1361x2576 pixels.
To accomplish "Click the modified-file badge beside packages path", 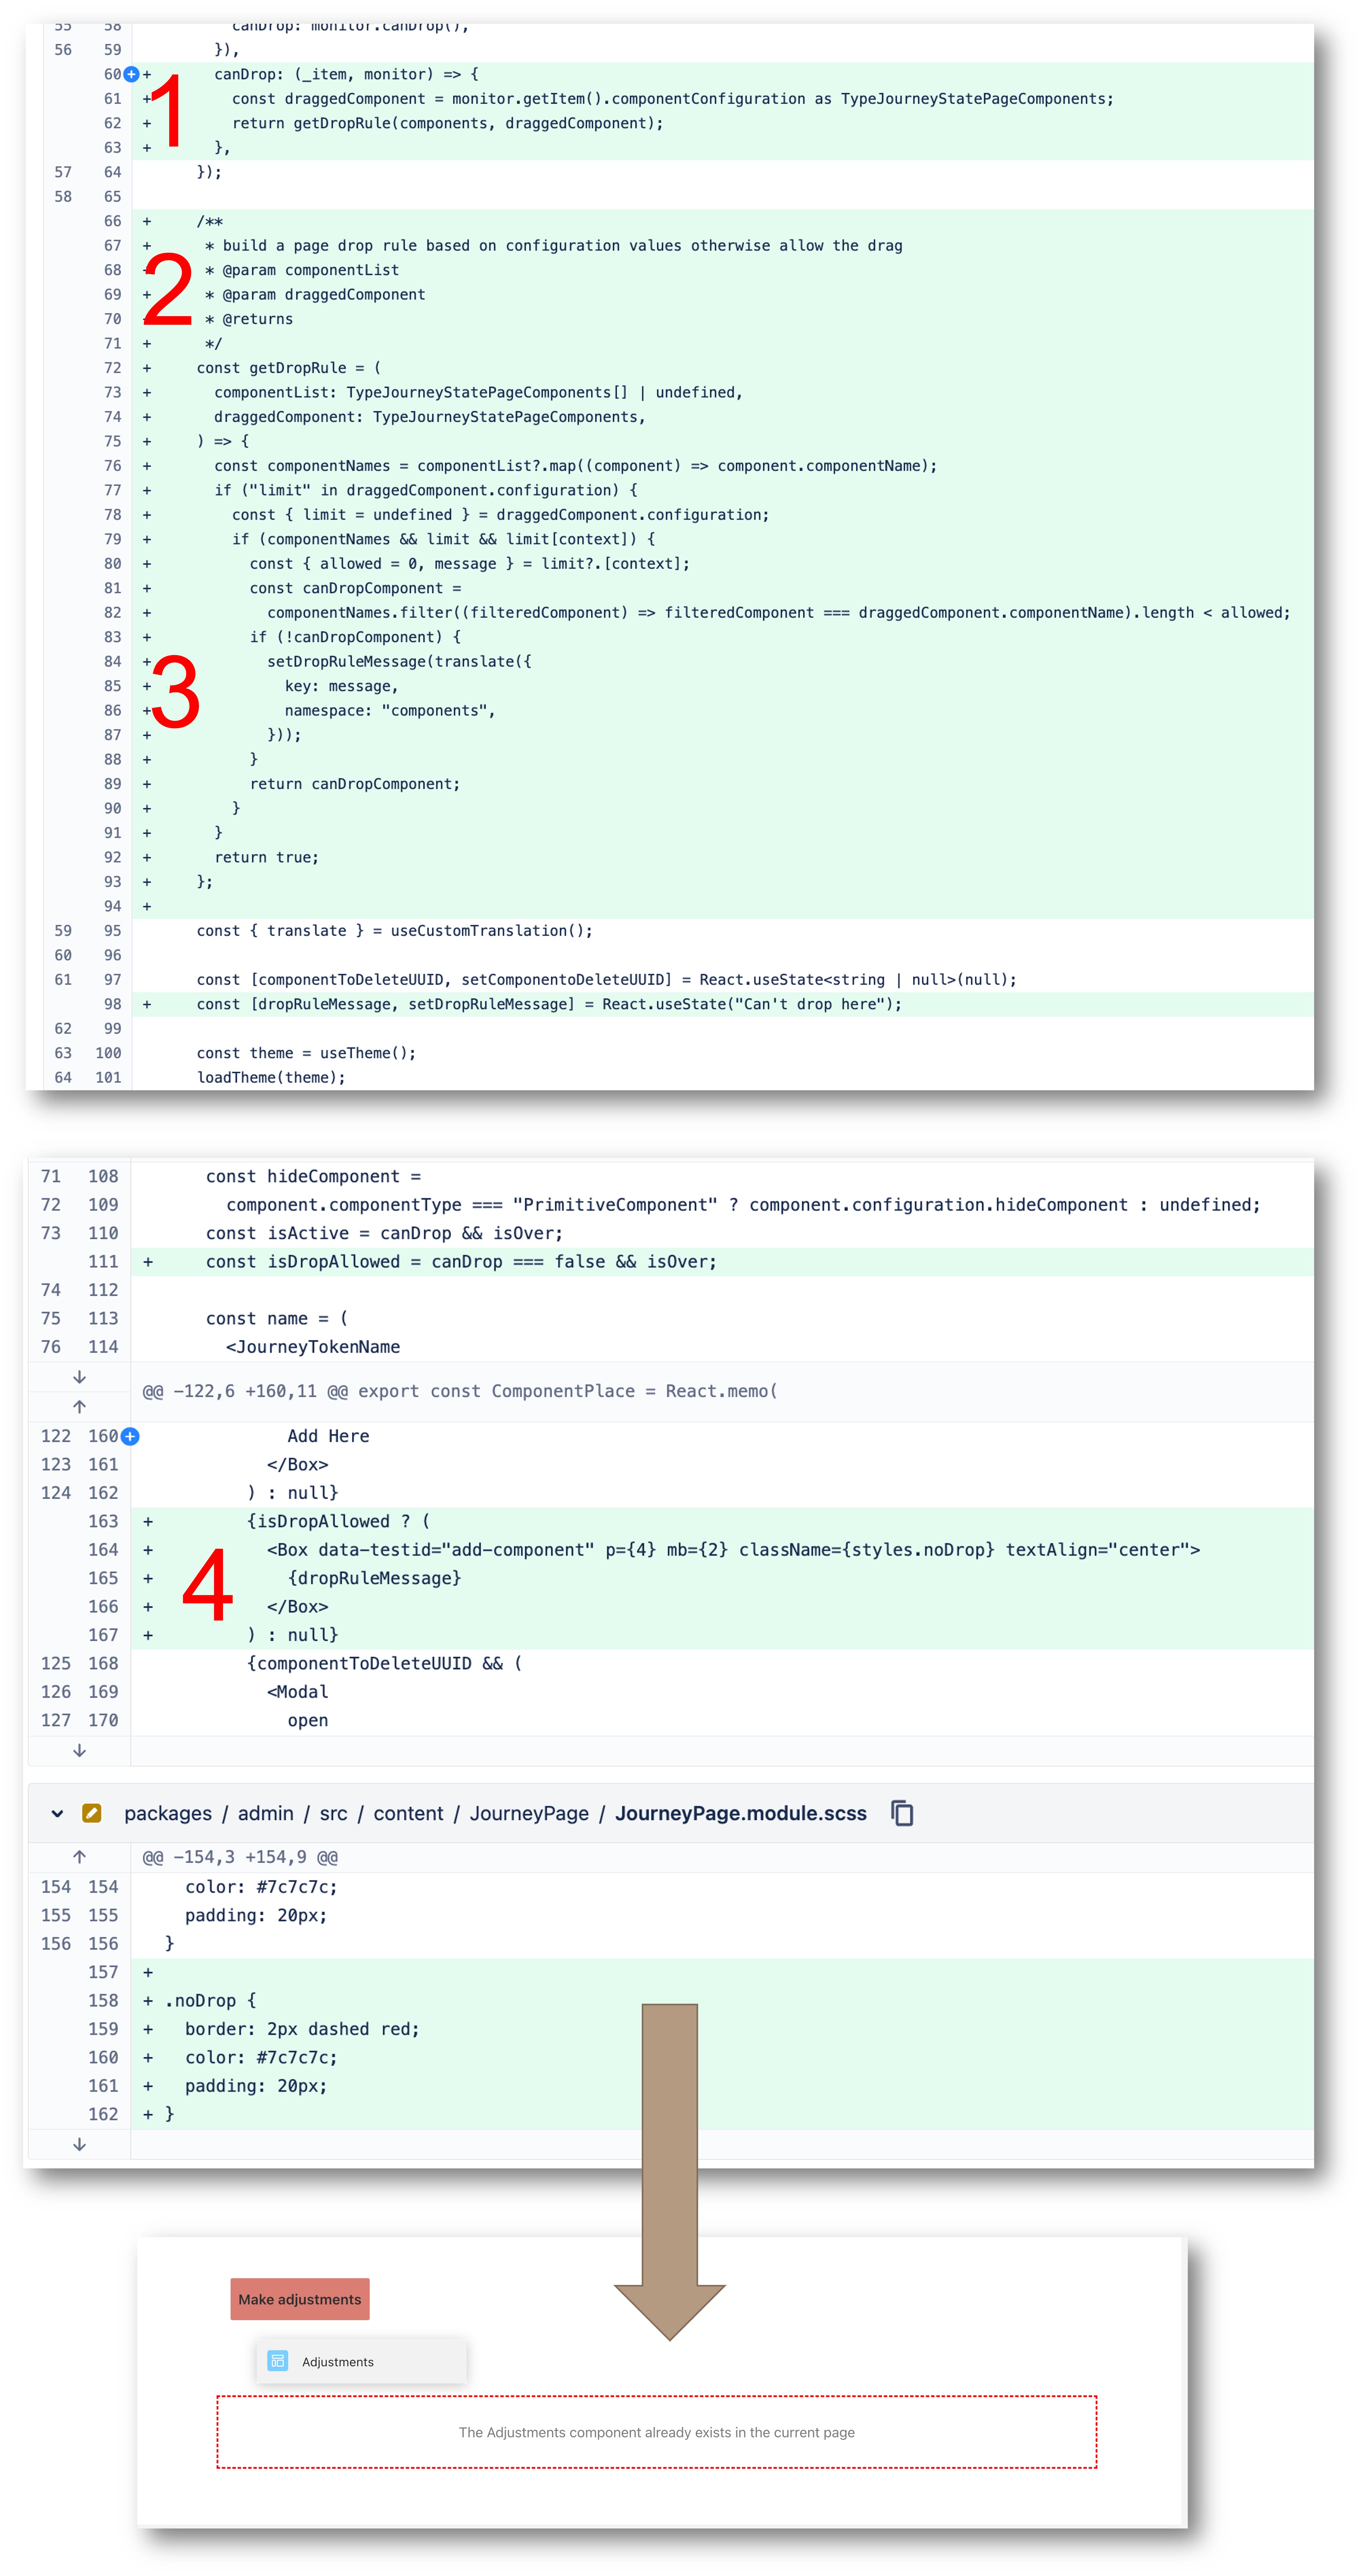I will tap(92, 1813).
